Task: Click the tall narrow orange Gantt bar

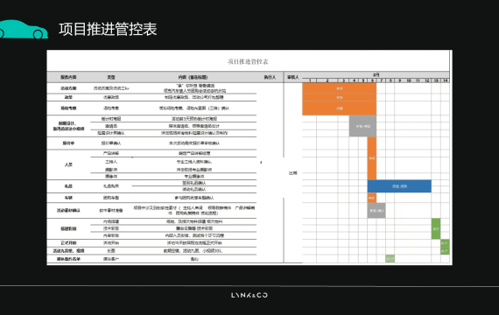Action: [x=372, y=158]
